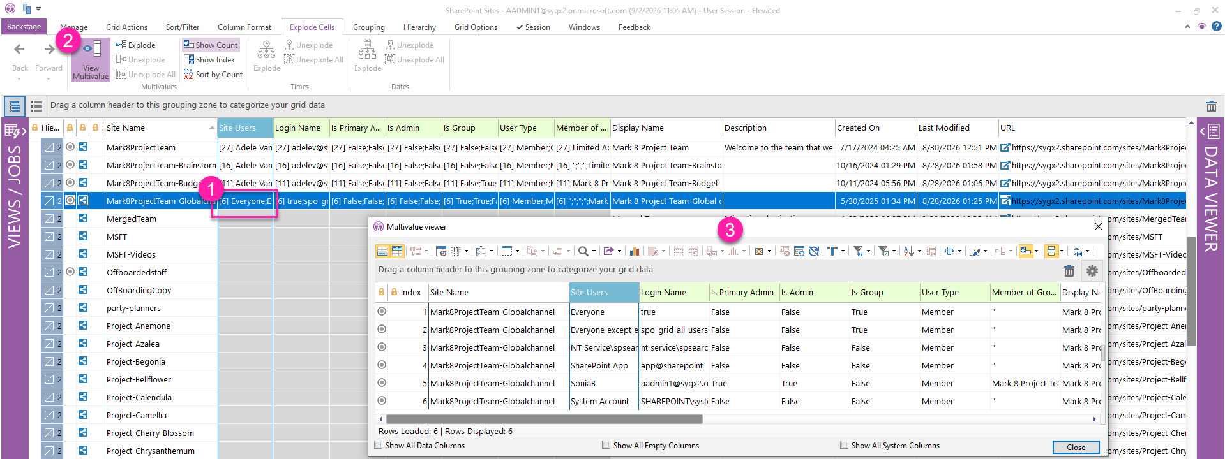
Task: Open the Hierarchy ribbon tab
Action: (419, 27)
